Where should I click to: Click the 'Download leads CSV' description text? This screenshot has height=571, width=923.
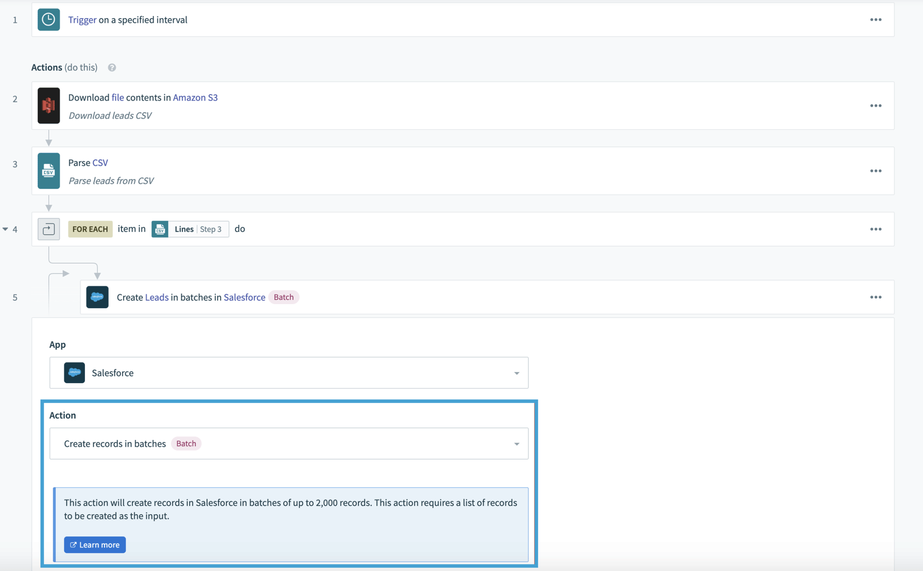pyautogui.click(x=110, y=115)
